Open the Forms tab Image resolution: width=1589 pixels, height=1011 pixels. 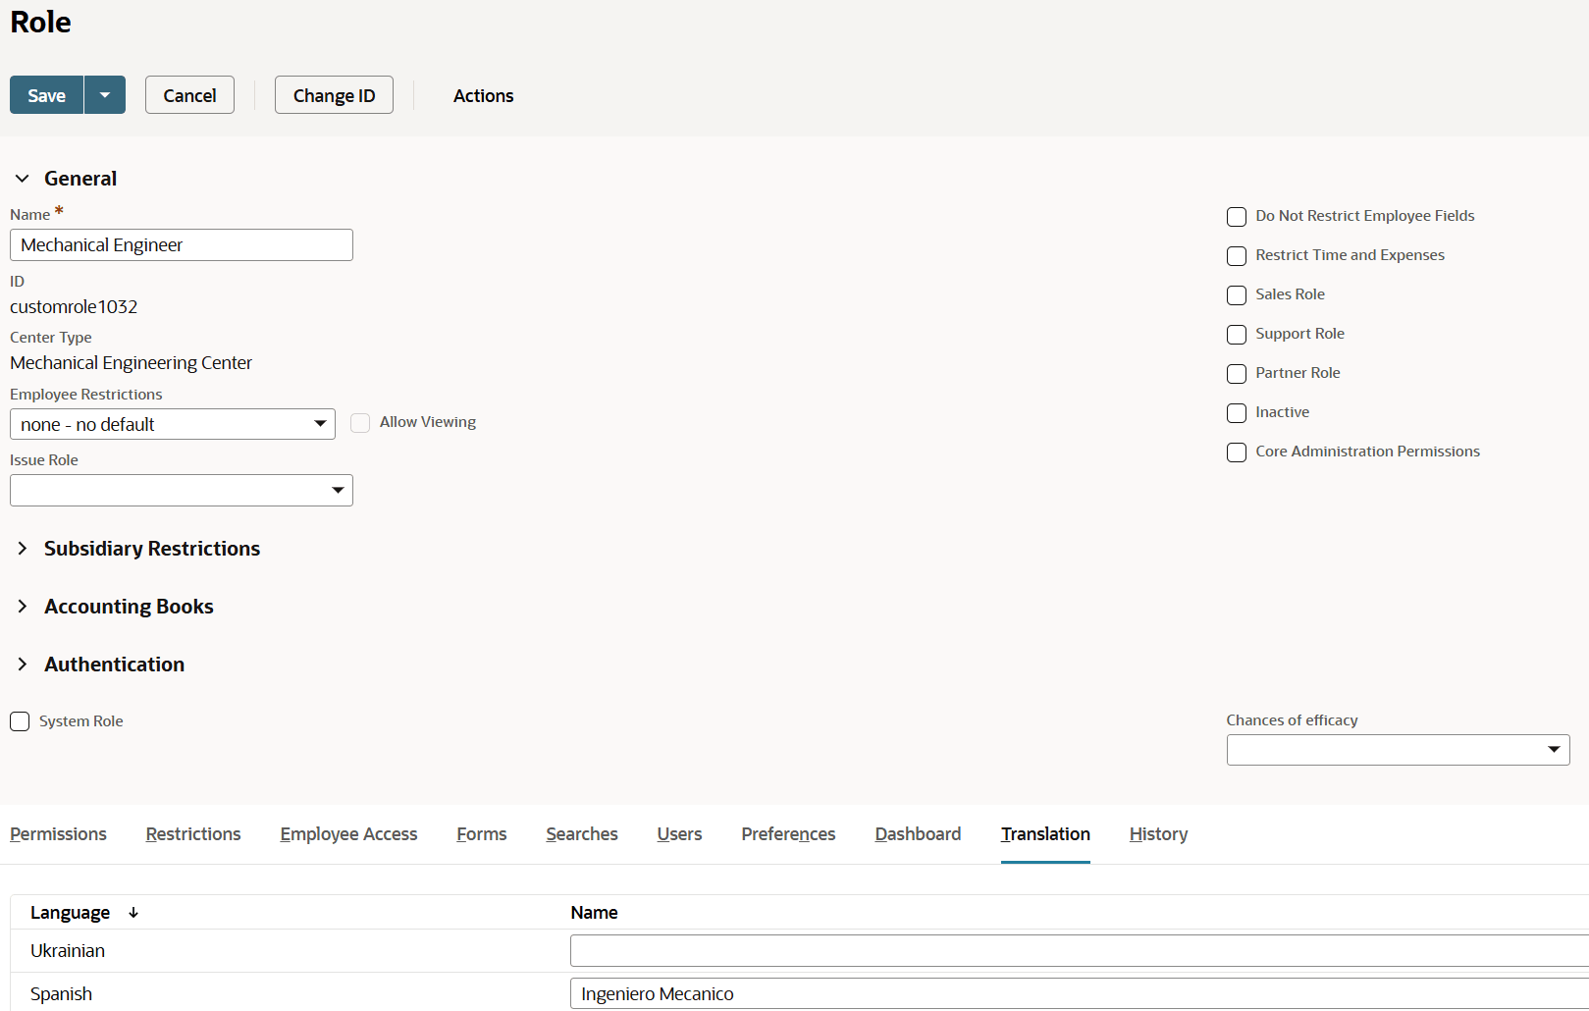point(482,833)
